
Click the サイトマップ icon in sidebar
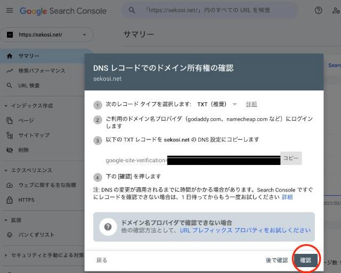click(x=9, y=135)
